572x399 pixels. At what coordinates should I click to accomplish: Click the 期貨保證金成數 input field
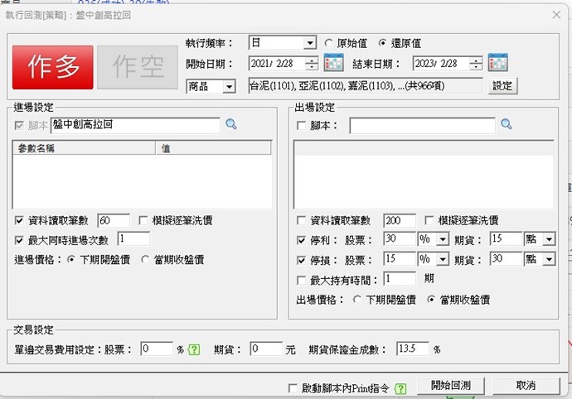coord(413,349)
